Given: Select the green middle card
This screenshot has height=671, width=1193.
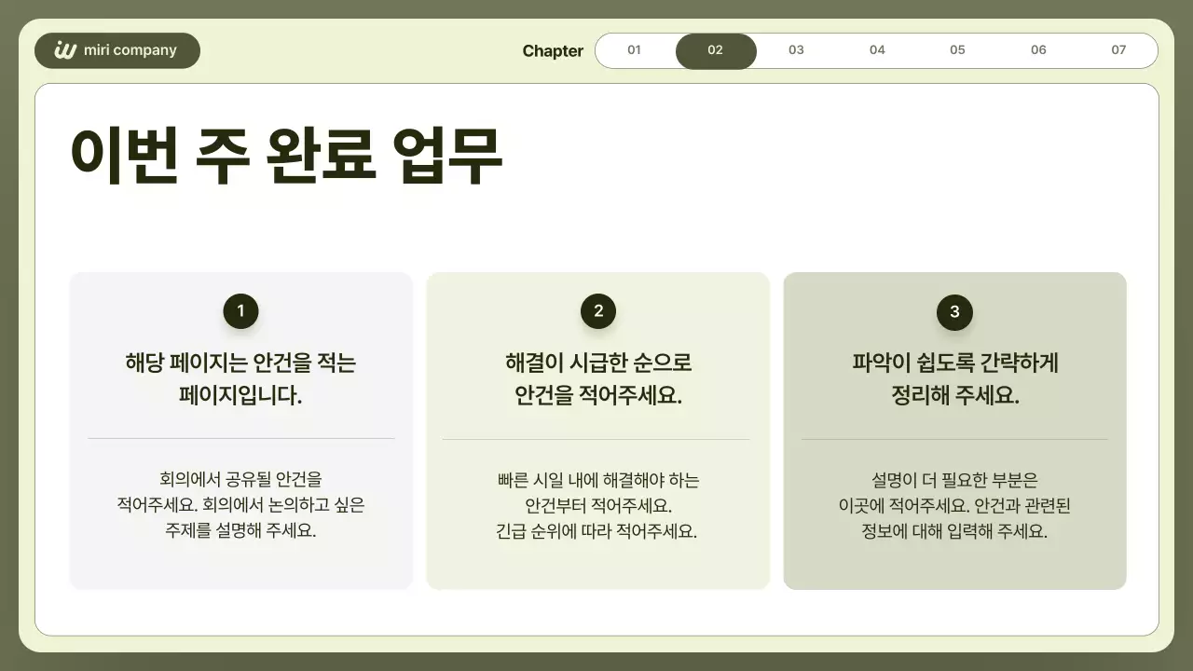Looking at the screenshot, I should pos(597,431).
